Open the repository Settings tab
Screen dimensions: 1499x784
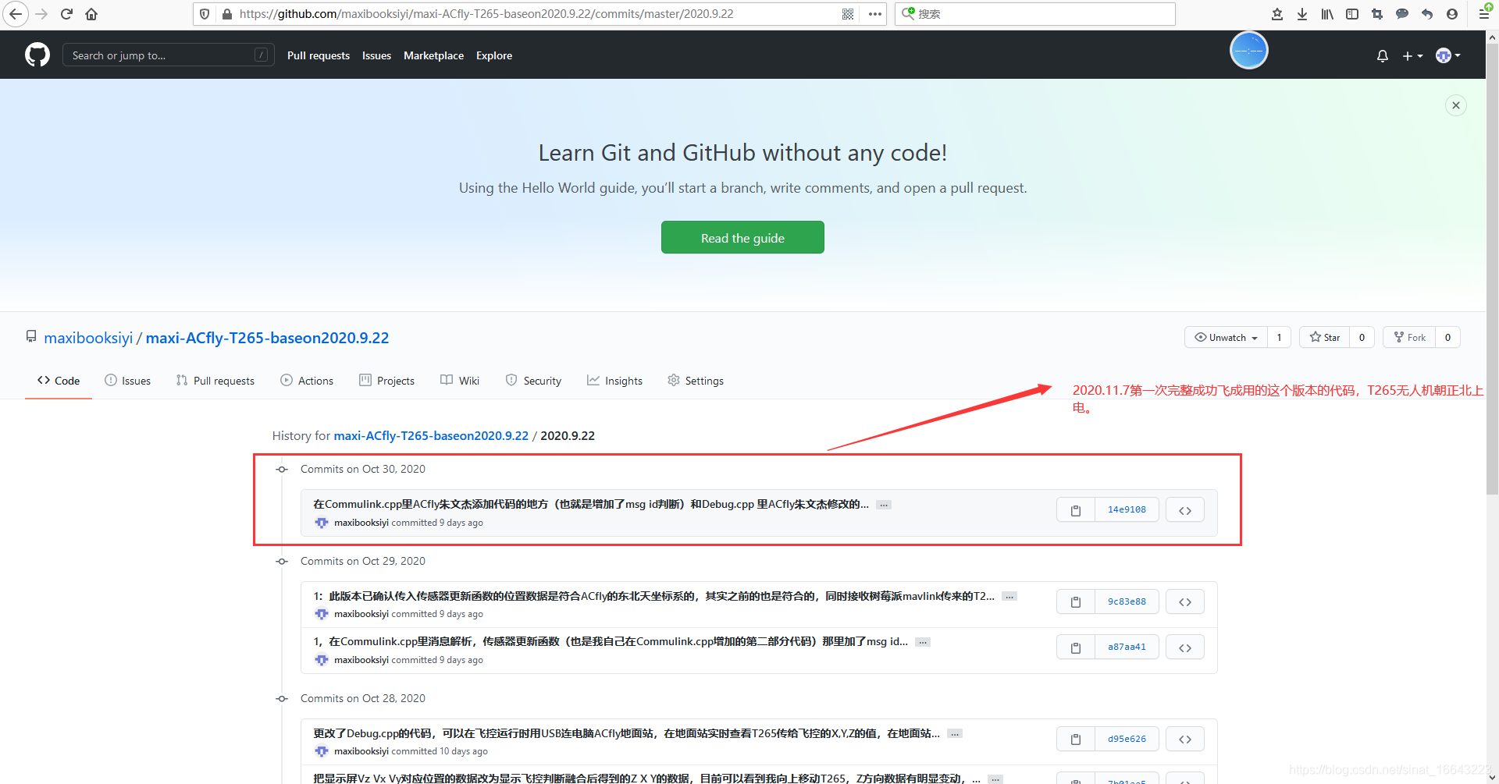pyautogui.click(x=696, y=381)
